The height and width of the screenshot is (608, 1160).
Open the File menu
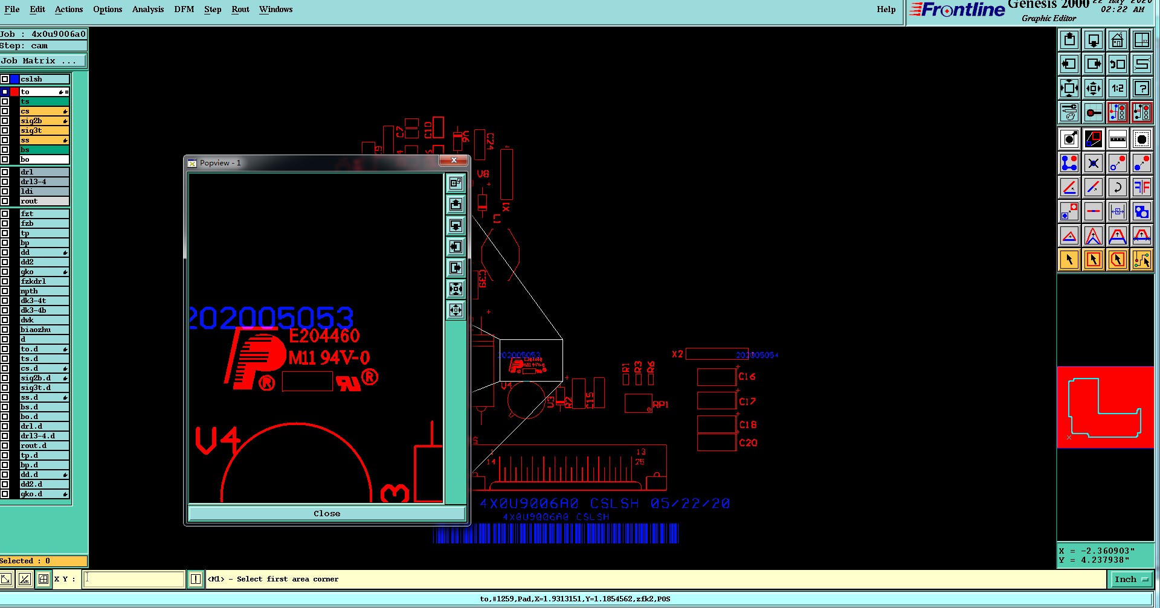click(11, 9)
